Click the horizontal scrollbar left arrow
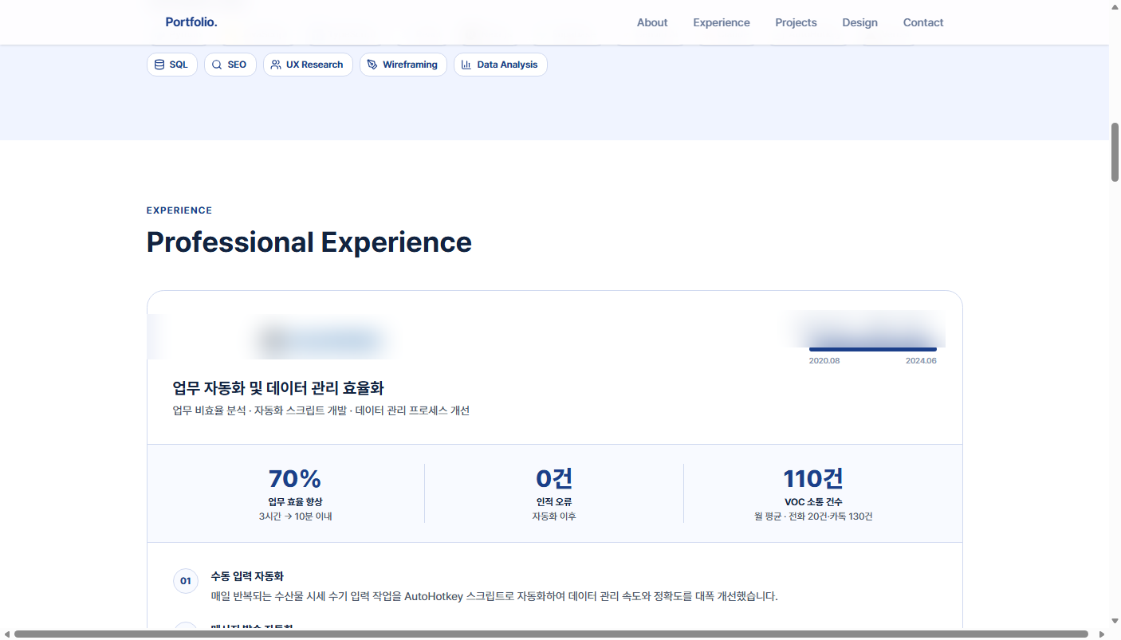Screen dimensions: 1121x640 (6, 634)
